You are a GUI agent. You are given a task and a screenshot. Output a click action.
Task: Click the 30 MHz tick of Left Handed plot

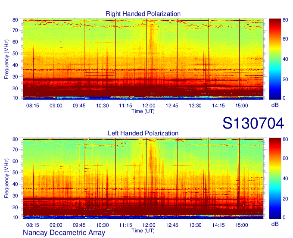(x=15, y=196)
